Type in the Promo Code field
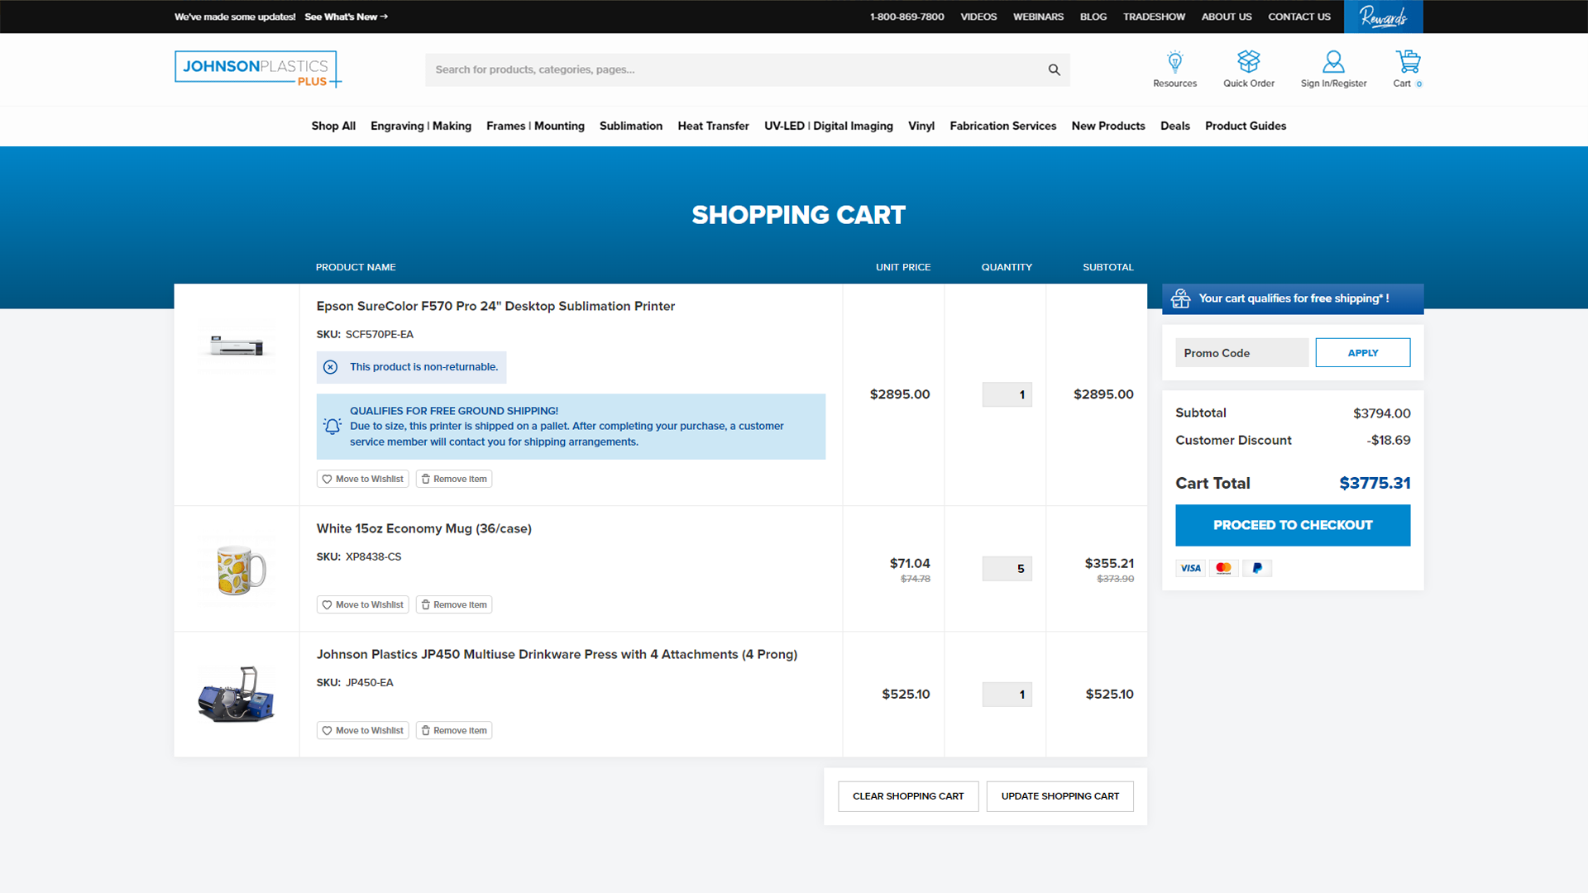This screenshot has height=893, width=1588. click(x=1241, y=352)
